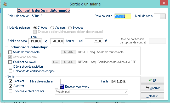Select Chèque payment mode
Viewport: 170px width, 103px height.
coord(35,28)
